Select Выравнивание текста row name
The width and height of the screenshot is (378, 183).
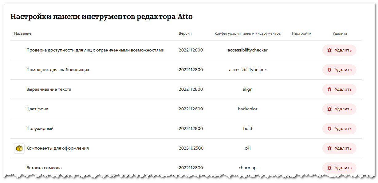coord(49,90)
